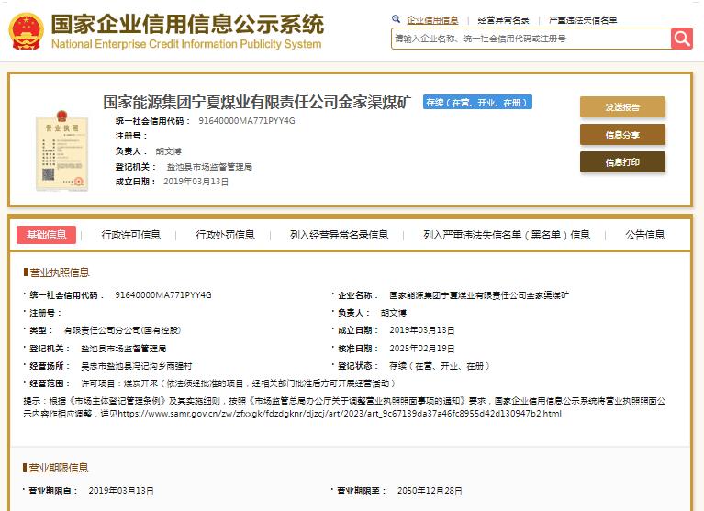This screenshot has width=704, height=511.
Task: Click the 信息分享 button
Action: pos(622,135)
